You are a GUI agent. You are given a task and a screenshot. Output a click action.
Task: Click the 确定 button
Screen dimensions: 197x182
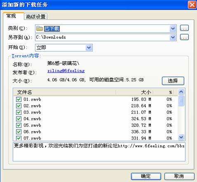(x=146, y=176)
